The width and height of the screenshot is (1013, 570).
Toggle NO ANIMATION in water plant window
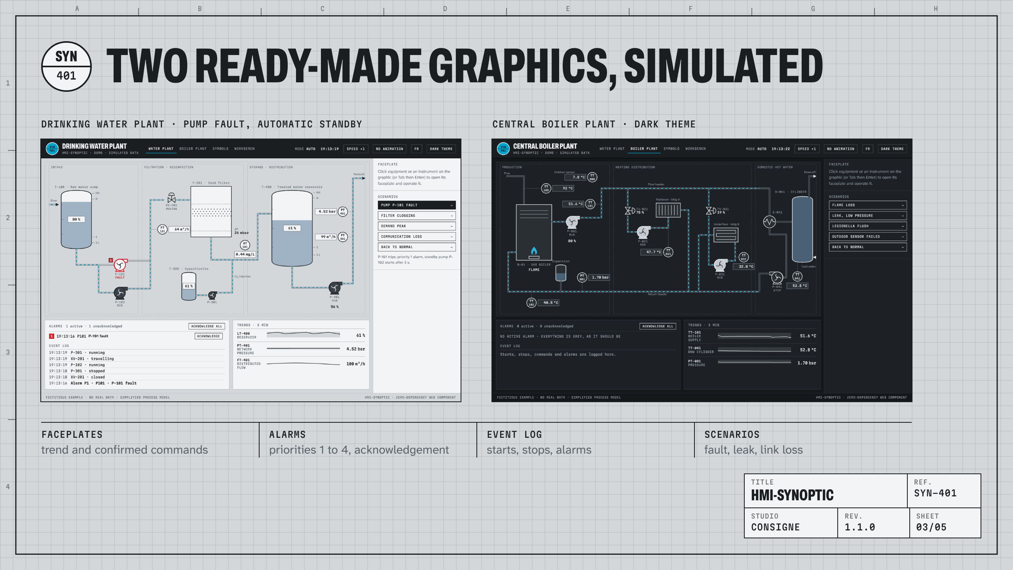(389, 149)
